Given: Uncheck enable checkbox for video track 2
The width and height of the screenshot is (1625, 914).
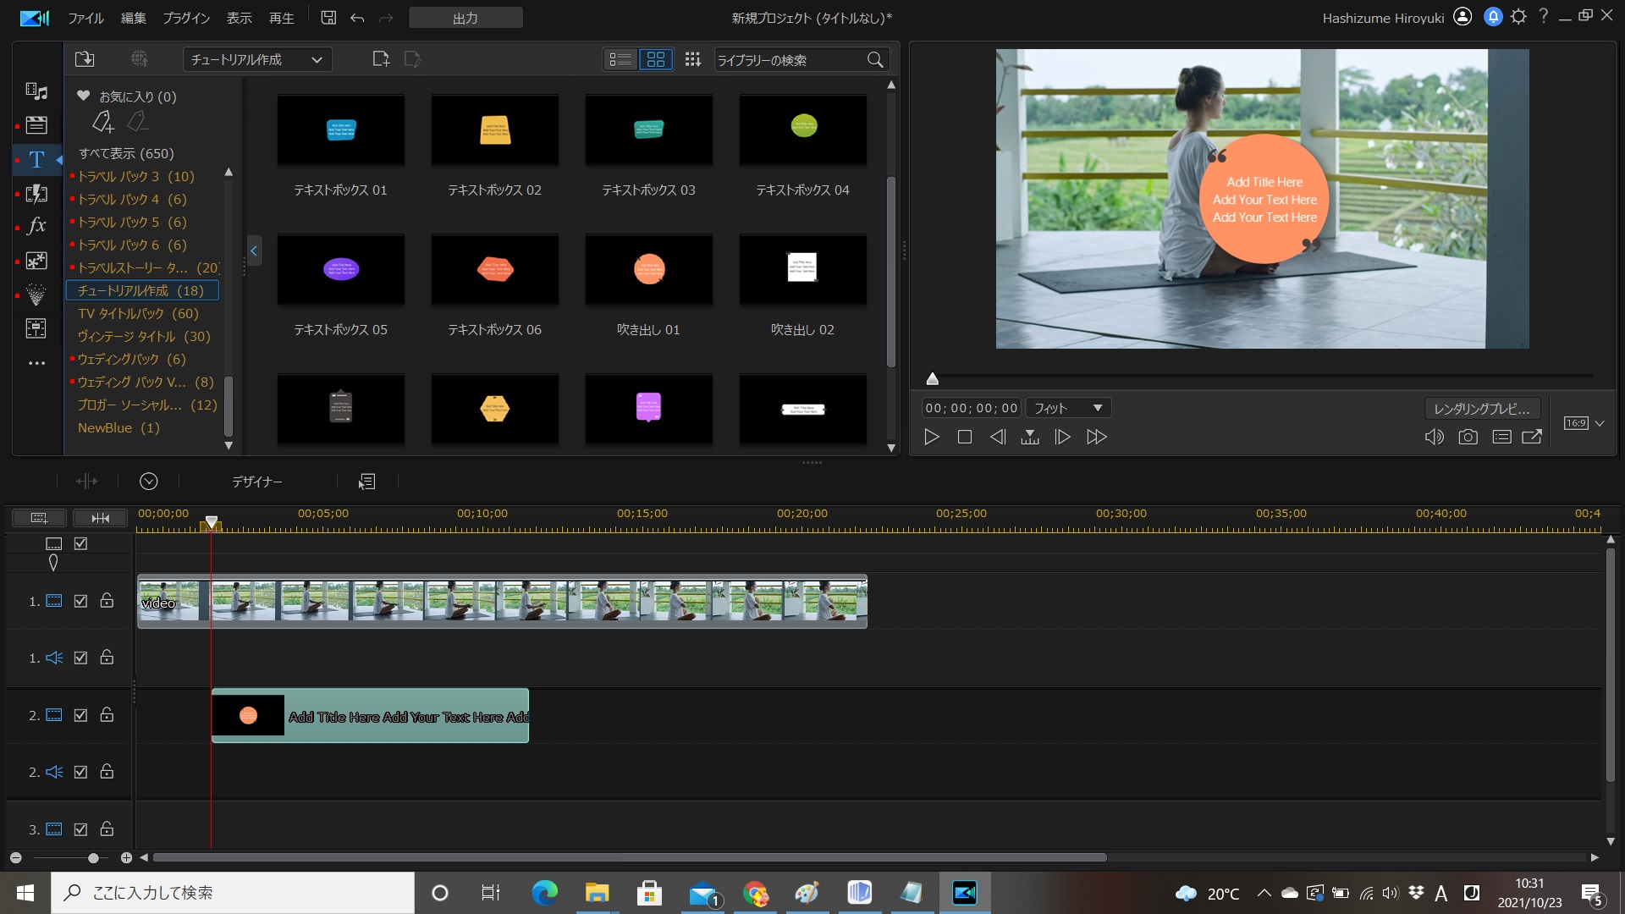Looking at the screenshot, I should pos(80,715).
